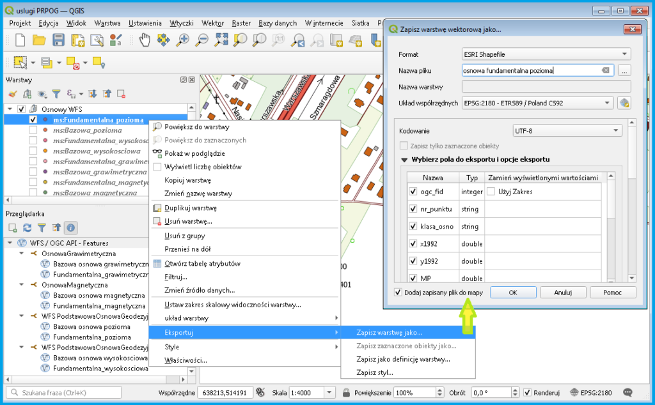This screenshot has height=405, width=655.
Task: Click the CRS selector icon beside Układ współrzędnych
Action: (624, 103)
